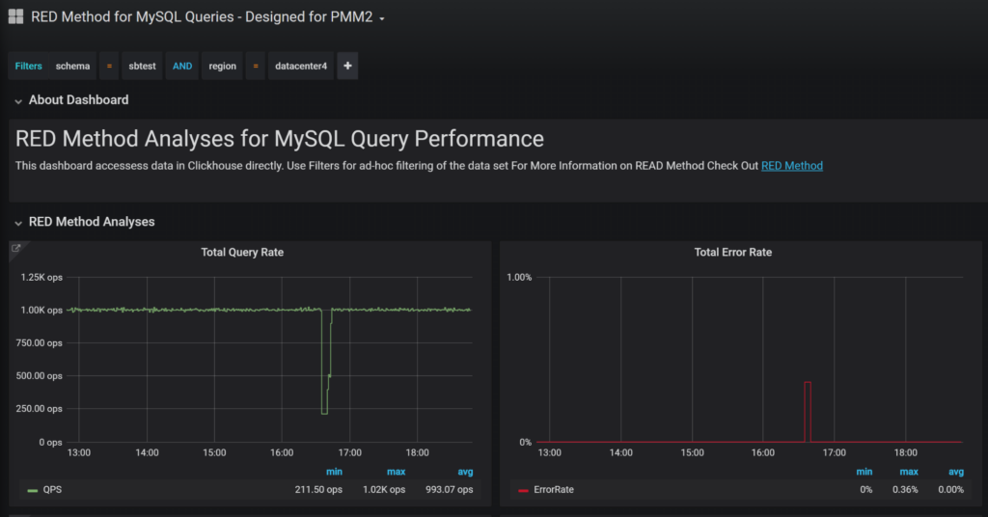Sort Error Rate legend by avg
988x517 pixels.
(x=956, y=472)
